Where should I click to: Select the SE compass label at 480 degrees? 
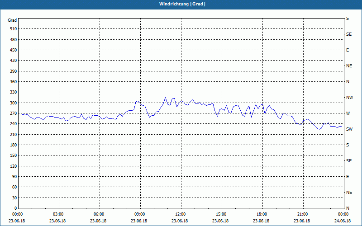point(349,34)
